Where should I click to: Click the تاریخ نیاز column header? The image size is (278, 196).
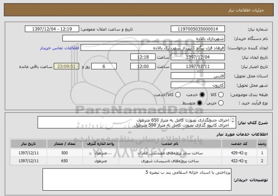coord(28,144)
